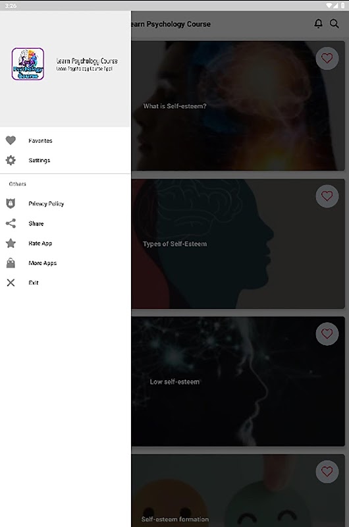349x527 pixels.
Task: Open the 'What is Self-esteem?' lesson card
Action: point(238,106)
